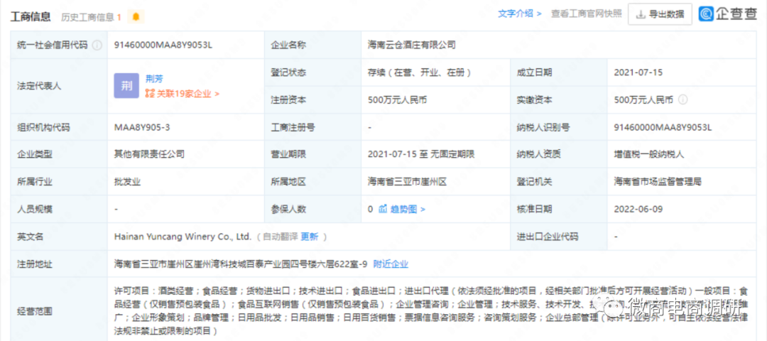Image resolution: width=767 pixels, height=341 pixels.
Task: Click the 参保人数 label
Action: pos(288,210)
